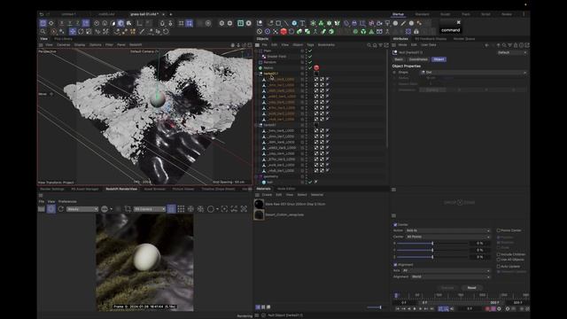
Task: Open the RS Camera dropdown in RenderView
Action: (x=149, y=209)
